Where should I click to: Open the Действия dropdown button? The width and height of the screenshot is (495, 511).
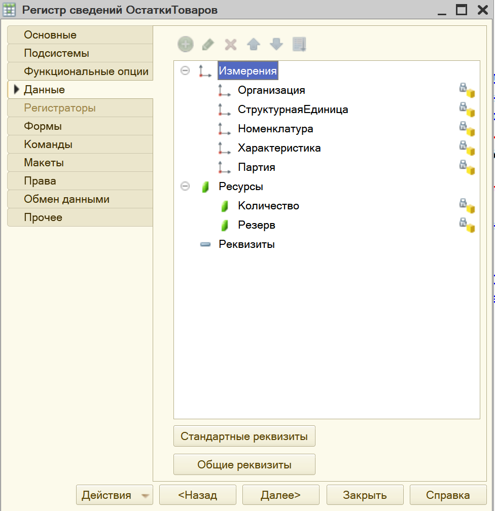coord(115,495)
